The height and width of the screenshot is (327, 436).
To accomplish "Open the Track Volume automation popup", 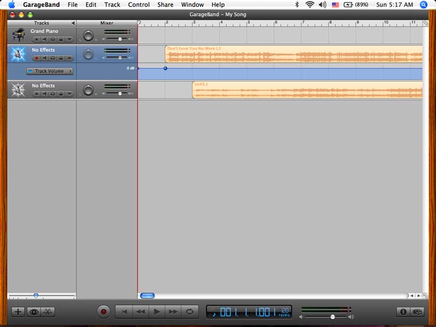I will (50, 71).
